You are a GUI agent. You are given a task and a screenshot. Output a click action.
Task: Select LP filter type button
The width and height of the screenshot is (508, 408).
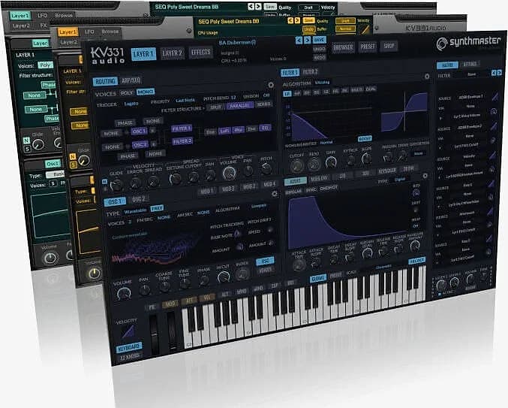click(x=287, y=94)
